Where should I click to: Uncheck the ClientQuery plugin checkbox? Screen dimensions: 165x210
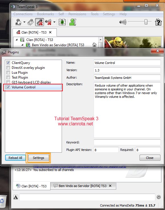(x=8, y=63)
